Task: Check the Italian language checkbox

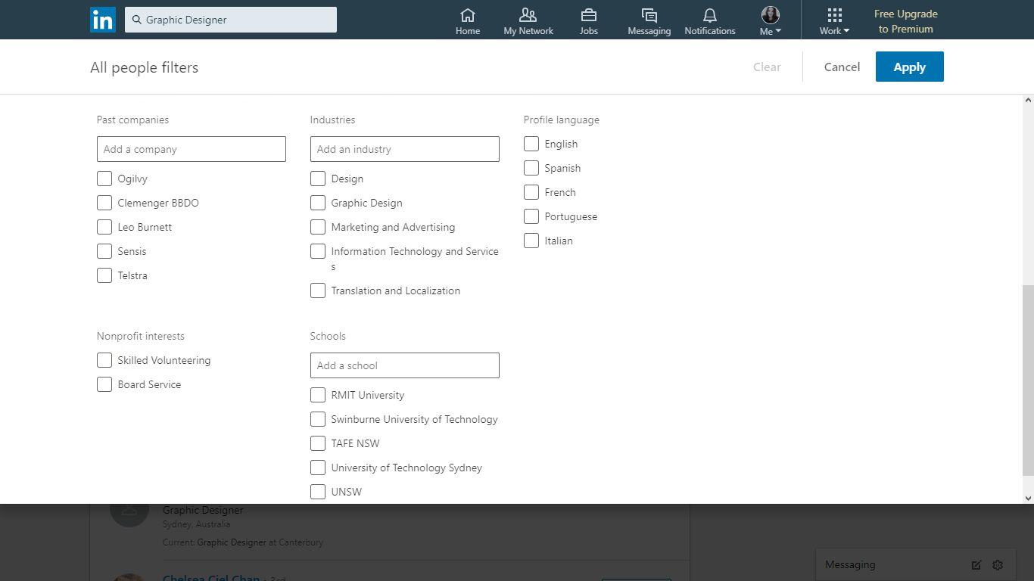Action: coord(531,241)
